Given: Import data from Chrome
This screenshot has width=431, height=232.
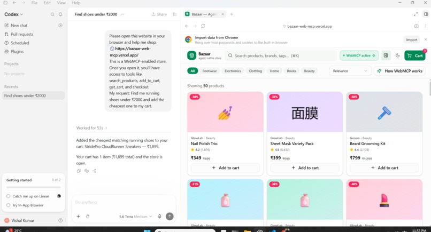Looking at the screenshot, I should [412, 40].
